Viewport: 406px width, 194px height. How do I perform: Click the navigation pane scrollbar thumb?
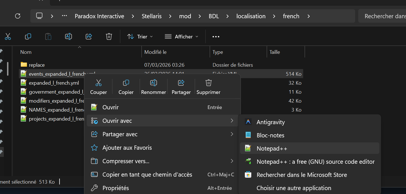pyautogui.click(x=8, y=68)
